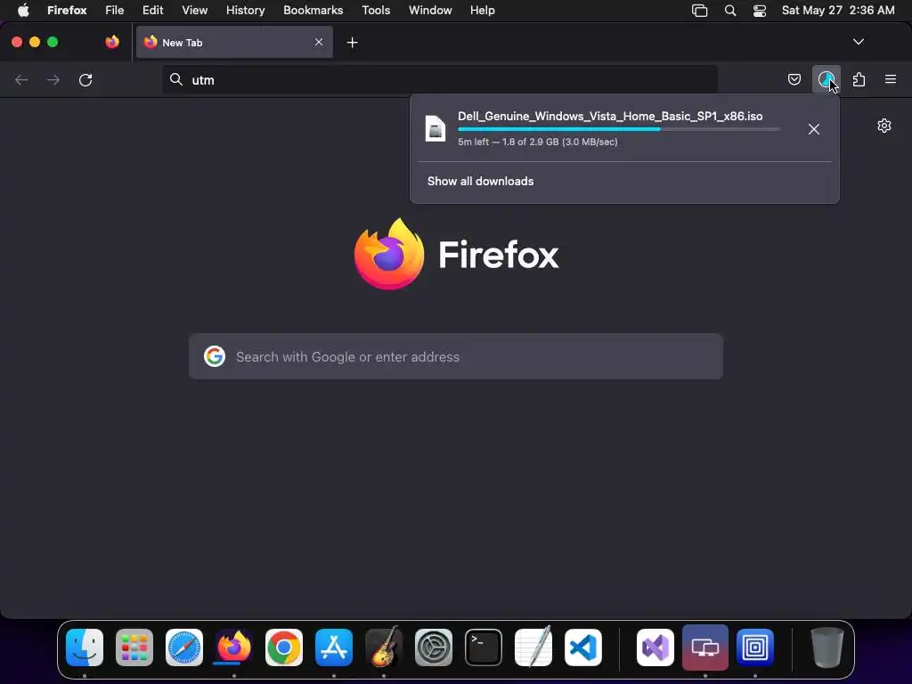Close the New Tab tab
The width and height of the screenshot is (912, 684).
coord(319,42)
